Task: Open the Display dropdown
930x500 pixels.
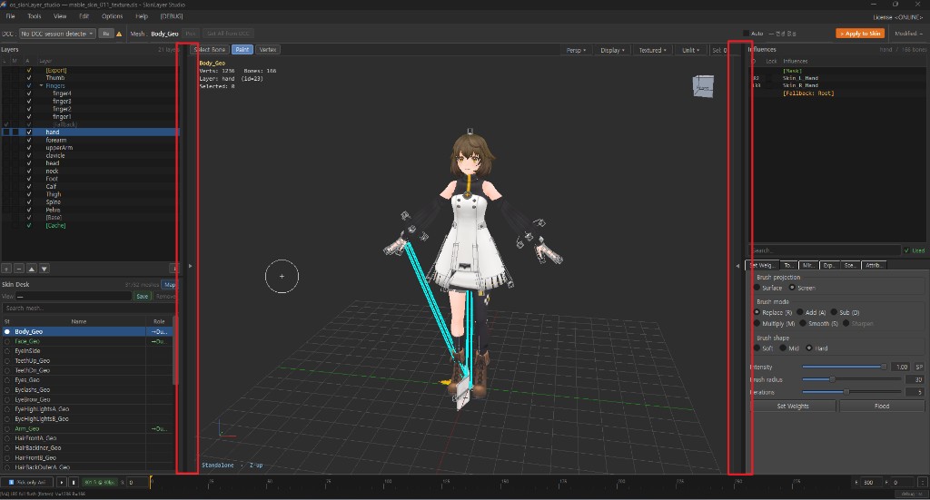Action: click(612, 50)
